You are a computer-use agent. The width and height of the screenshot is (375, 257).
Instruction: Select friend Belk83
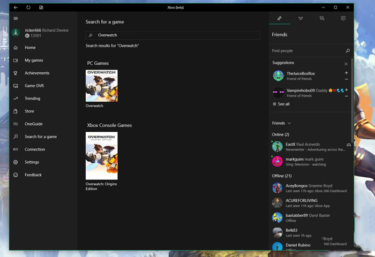coord(297,232)
